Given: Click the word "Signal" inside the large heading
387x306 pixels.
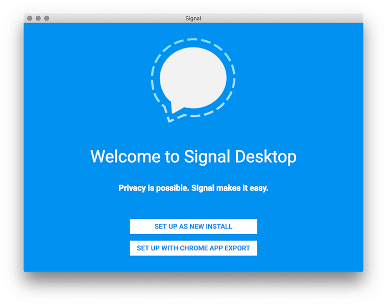Looking at the screenshot, I should pyautogui.click(x=207, y=157).
